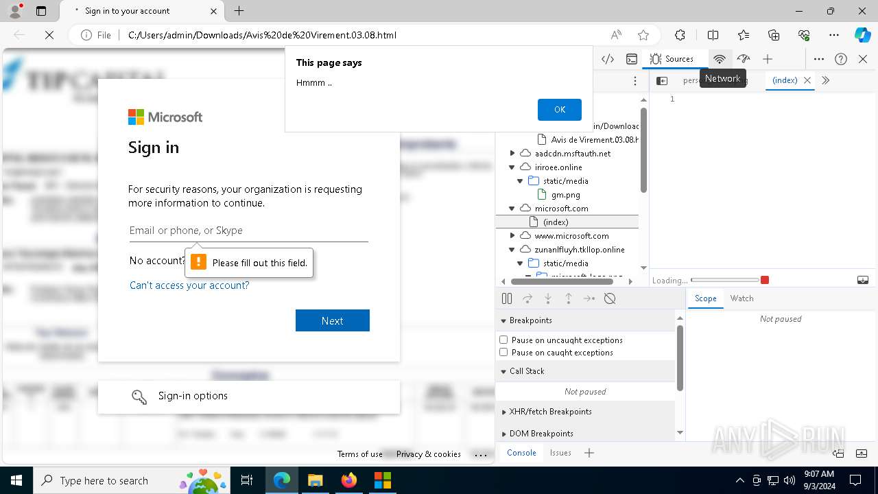Click Sign-in options button
This screenshot has height=494, width=878.
pos(249,397)
